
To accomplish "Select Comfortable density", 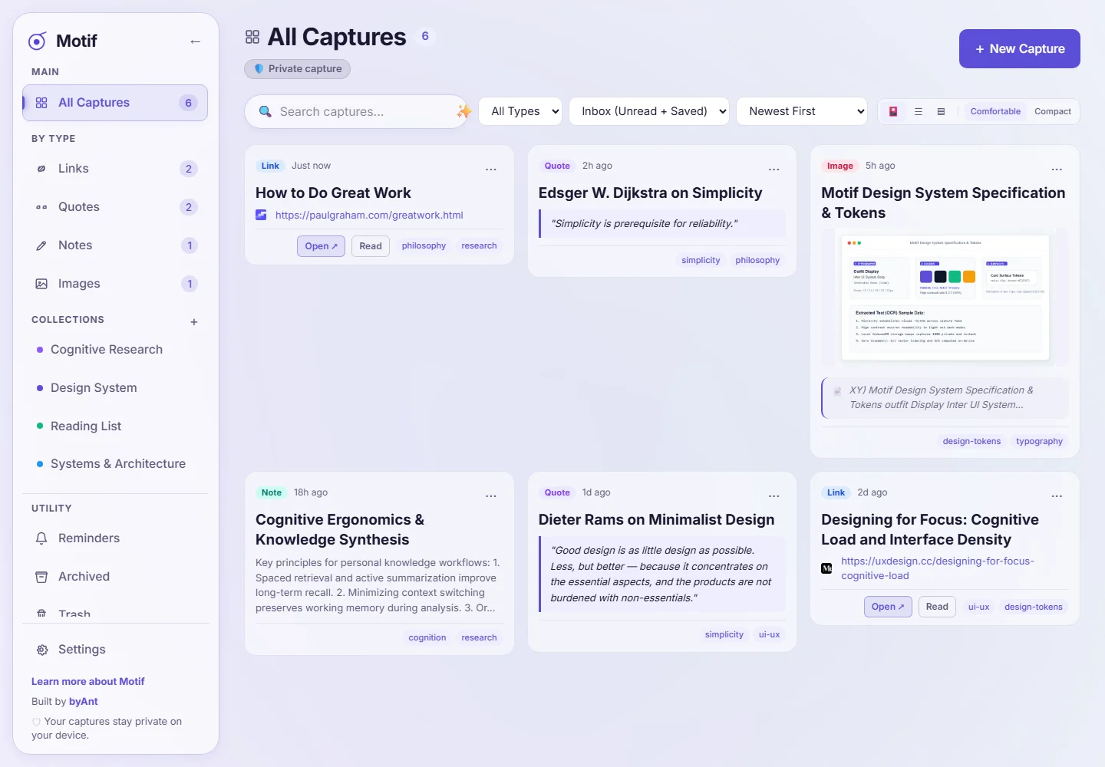I will [x=995, y=111].
